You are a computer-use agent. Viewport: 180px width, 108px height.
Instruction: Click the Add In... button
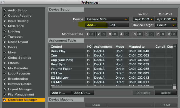(x=61, y=93)
